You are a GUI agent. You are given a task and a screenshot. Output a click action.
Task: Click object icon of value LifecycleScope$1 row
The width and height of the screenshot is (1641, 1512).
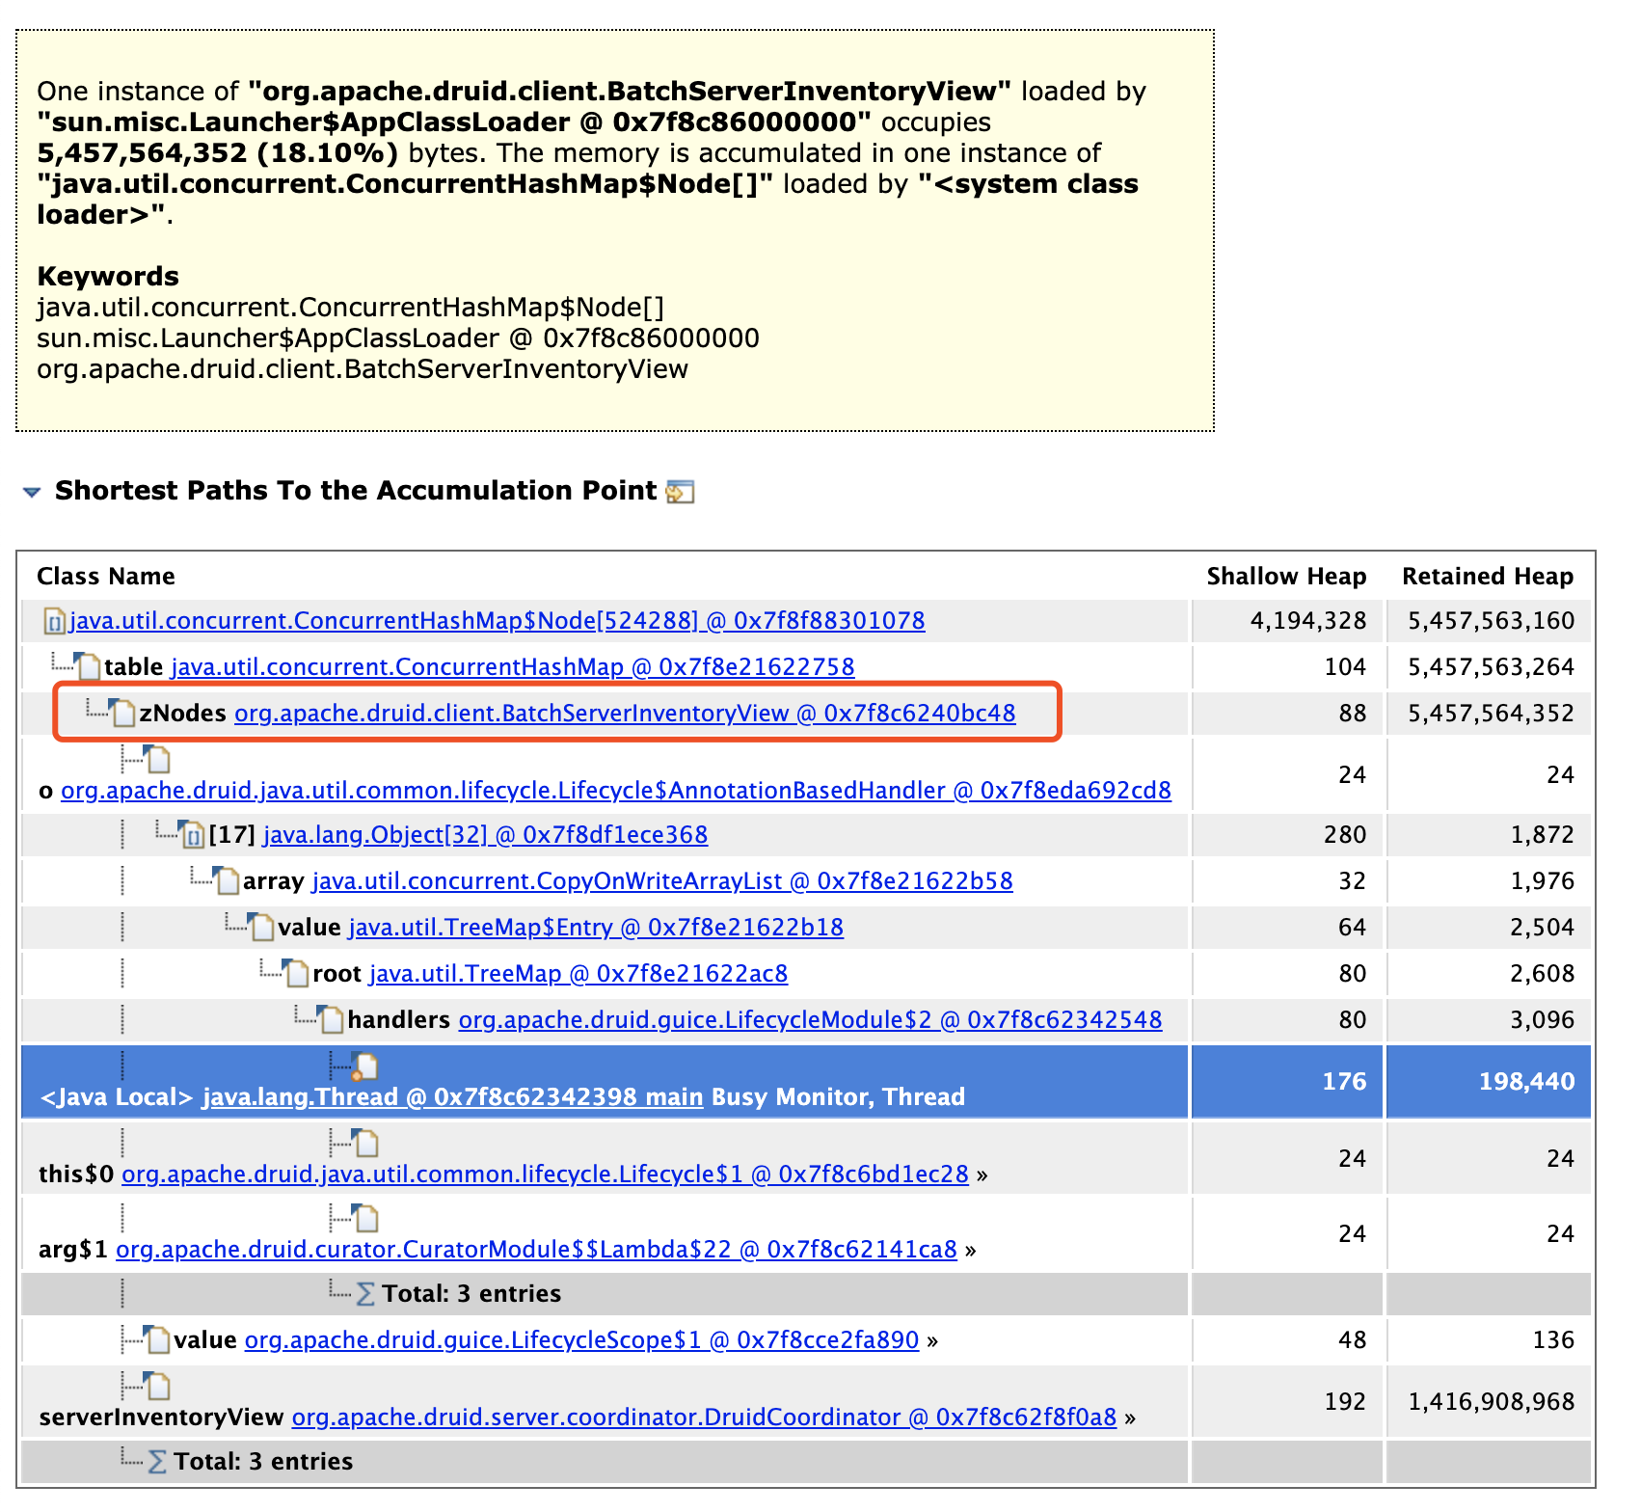tap(159, 1339)
